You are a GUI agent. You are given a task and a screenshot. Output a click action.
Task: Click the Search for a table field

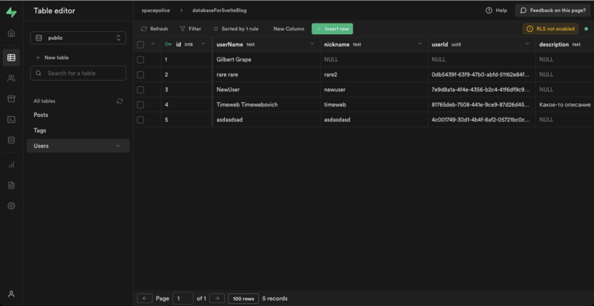click(79, 73)
